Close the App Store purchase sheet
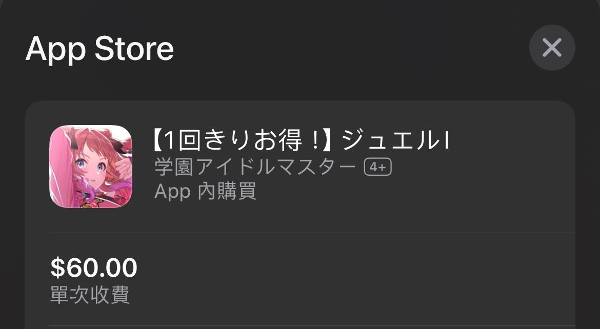This screenshot has width=600, height=329. (552, 48)
